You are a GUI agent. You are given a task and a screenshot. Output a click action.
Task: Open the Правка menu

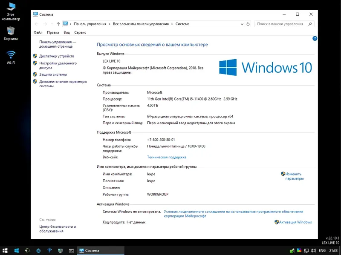[53, 32]
